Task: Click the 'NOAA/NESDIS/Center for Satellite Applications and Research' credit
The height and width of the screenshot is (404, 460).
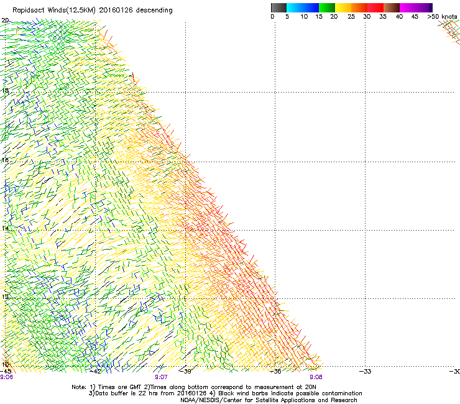Action: (269, 400)
